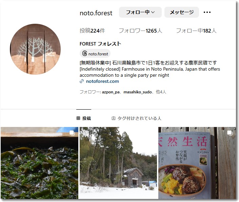This screenshot has width=239, height=202.
Task: Click the chevron arrow on フォロー中
Action: pos(153,12)
